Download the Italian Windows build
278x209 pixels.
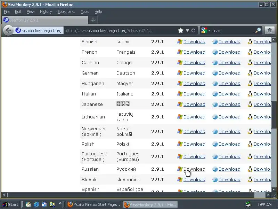pyautogui.click(x=194, y=94)
